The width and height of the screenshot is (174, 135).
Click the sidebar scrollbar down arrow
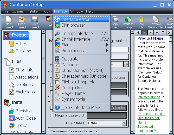tap(43, 132)
